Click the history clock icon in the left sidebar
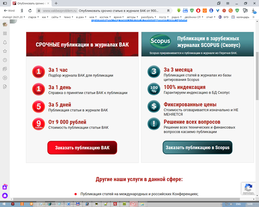The image size is (259, 207). point(5,60)
